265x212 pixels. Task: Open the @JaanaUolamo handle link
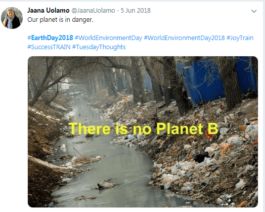coord(93,11)
